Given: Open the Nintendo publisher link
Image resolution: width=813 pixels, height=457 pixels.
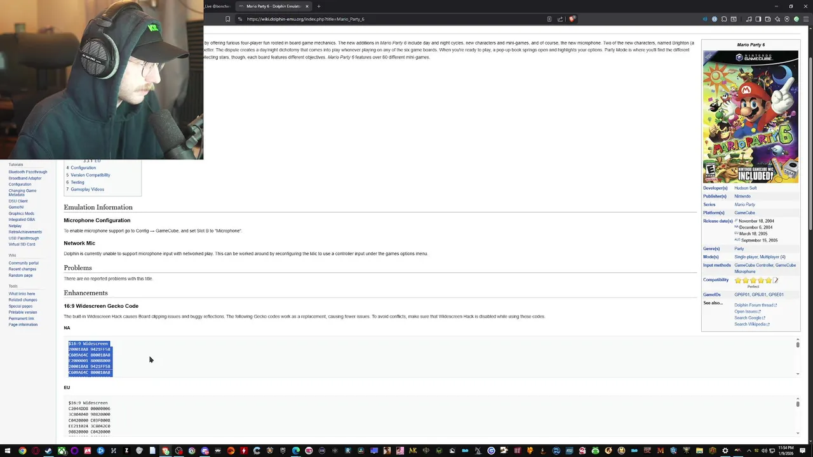Looking at the screenshot, I should click(x=742, y=196).
